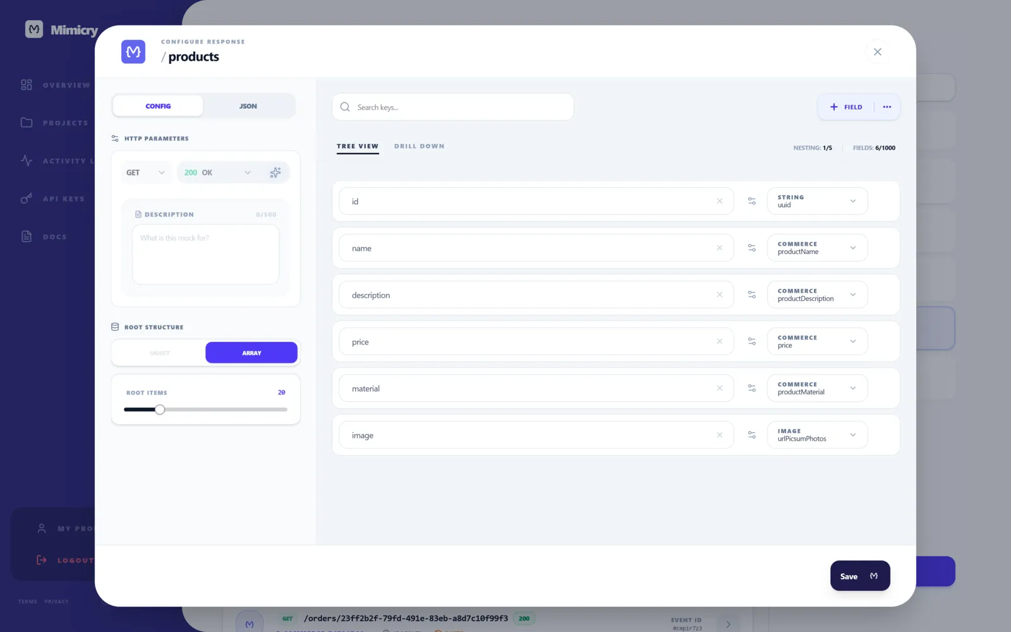Open the Commerce productName type dropdown

(x=818, y=248)
